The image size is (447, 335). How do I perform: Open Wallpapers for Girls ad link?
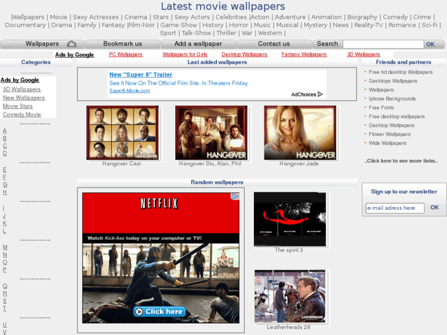coord(185,54)
